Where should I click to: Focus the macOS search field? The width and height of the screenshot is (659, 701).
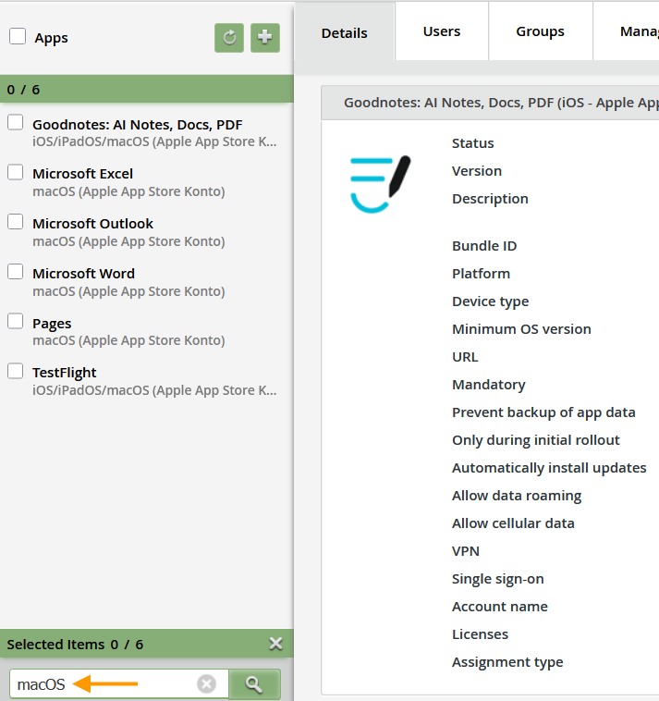(119, 684)
